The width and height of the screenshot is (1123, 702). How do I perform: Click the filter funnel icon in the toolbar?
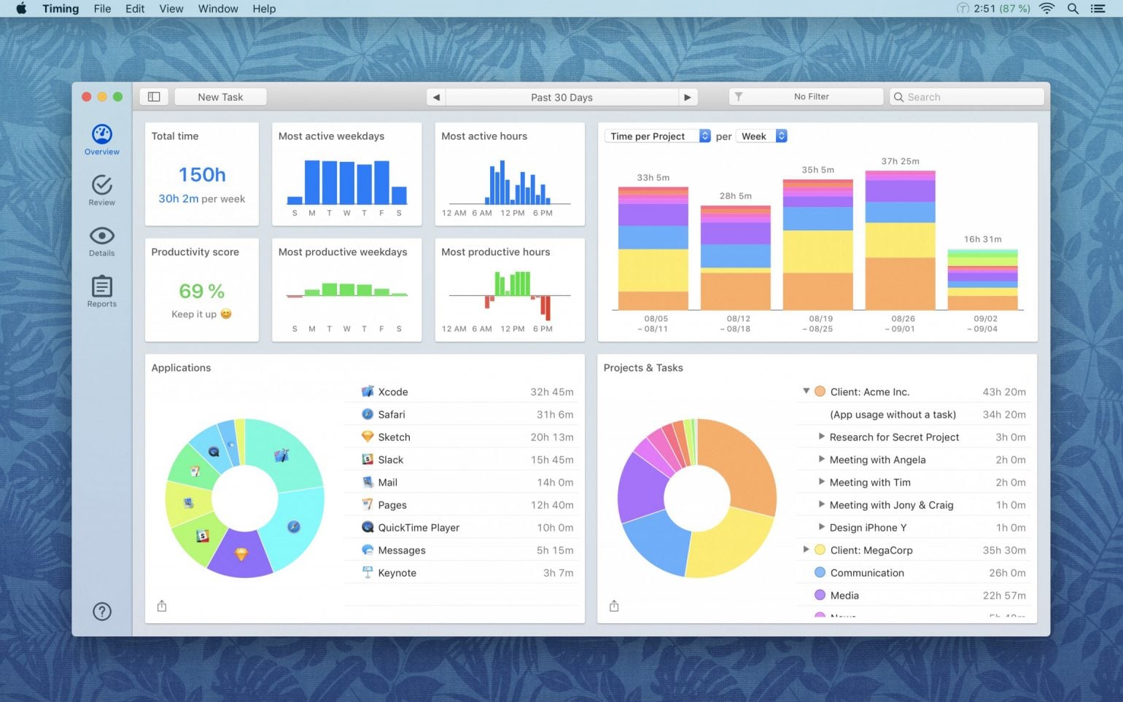coord(739,96)
